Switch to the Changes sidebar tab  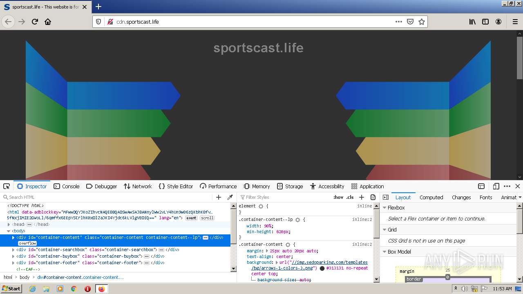point(461,197)
